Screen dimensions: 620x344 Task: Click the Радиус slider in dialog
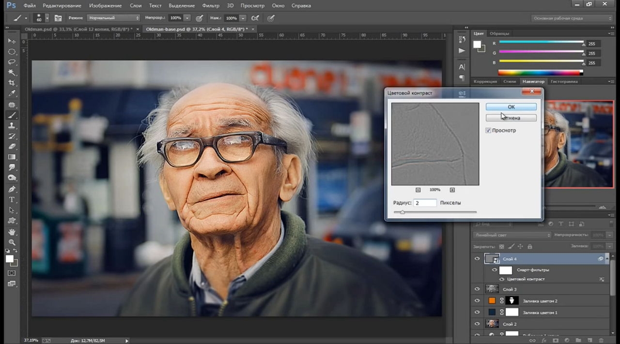[435, 212]
